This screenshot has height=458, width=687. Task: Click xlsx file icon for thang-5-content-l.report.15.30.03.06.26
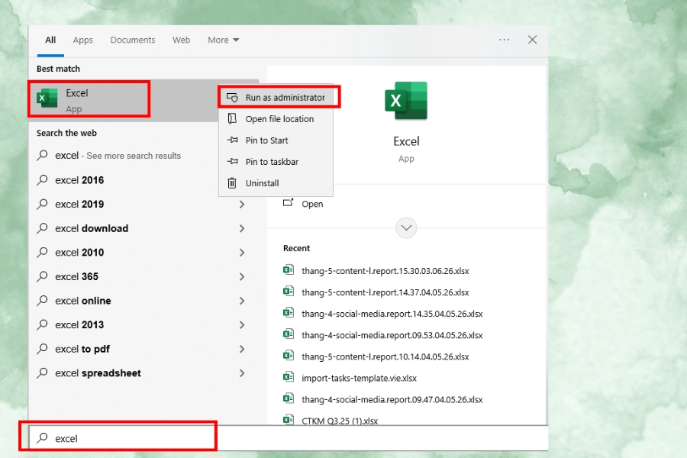(289, 270)
